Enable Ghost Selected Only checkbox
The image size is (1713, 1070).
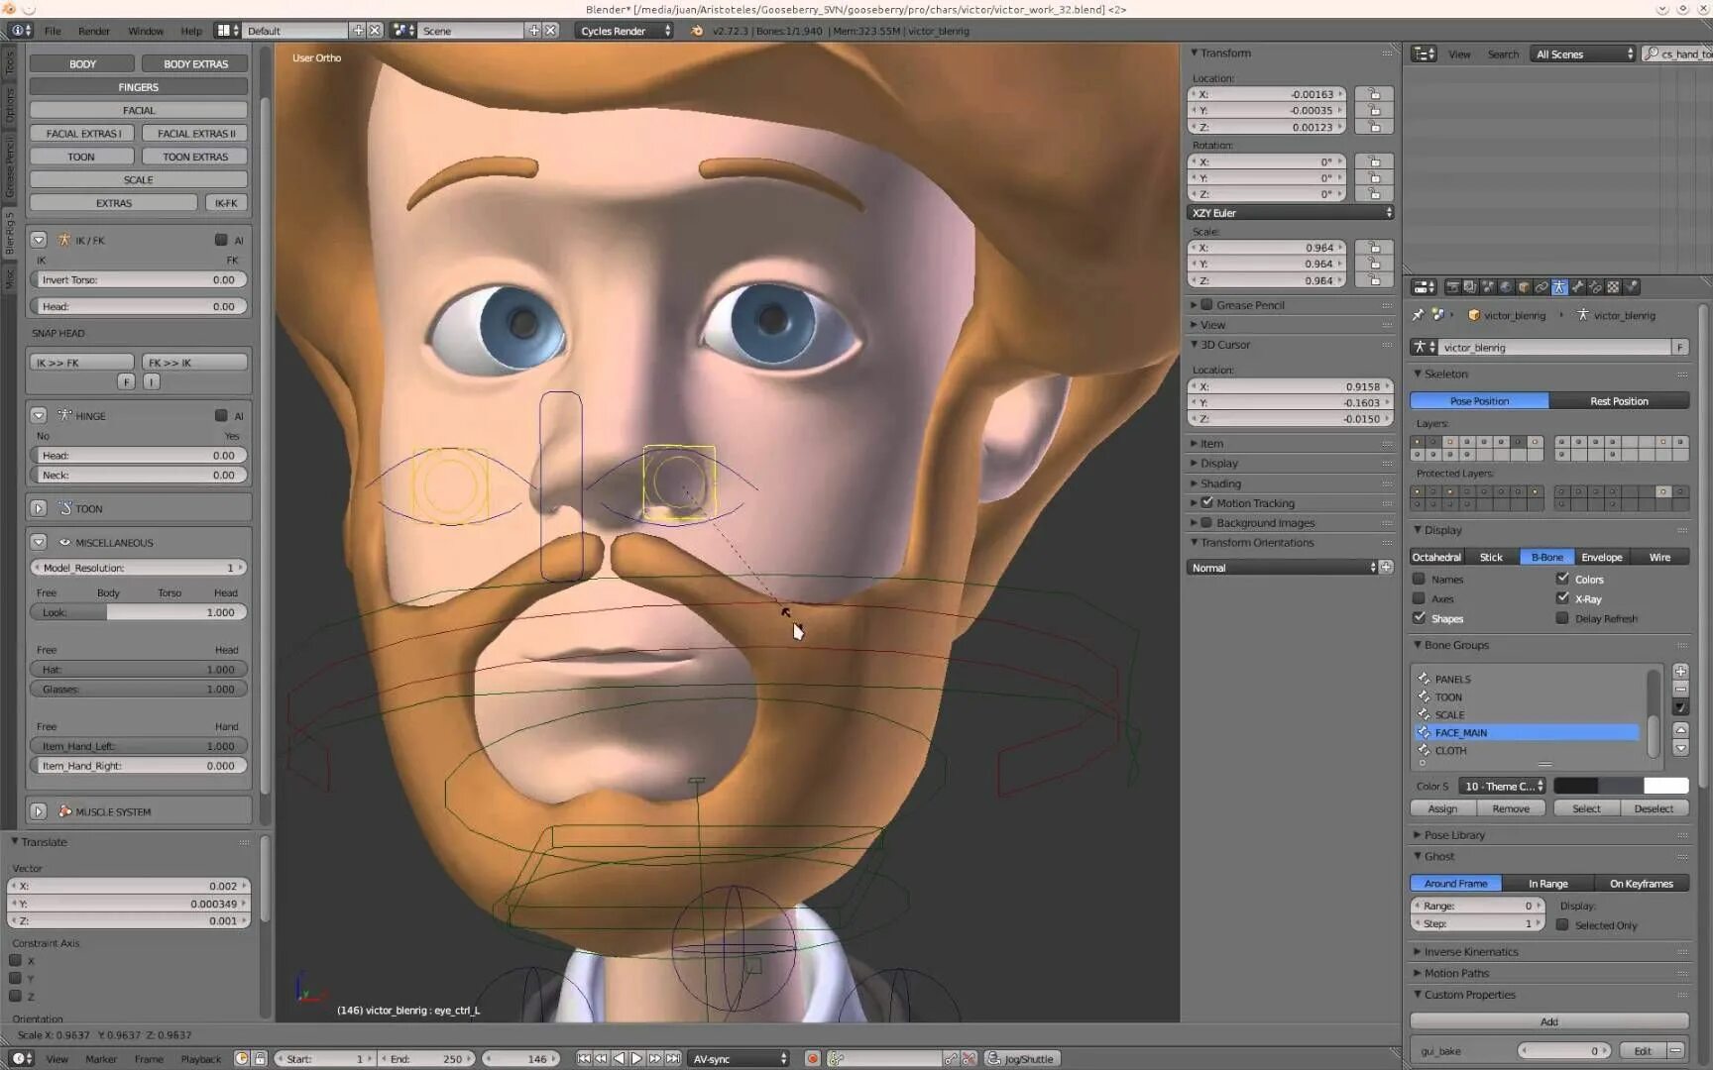[1562, 924]
